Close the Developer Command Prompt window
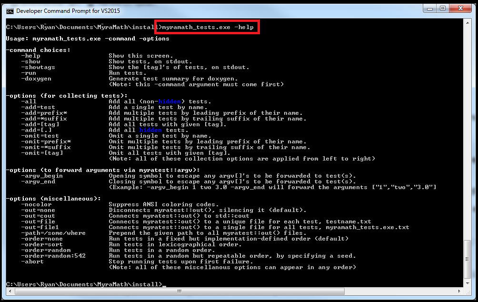Image resolution: width=478 pixels, height=302 pixels. pos(461,9)
